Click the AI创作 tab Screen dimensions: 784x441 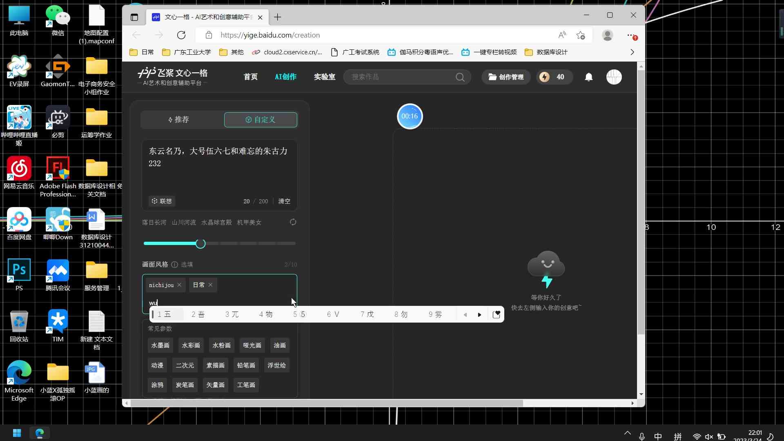click(285, 76)
